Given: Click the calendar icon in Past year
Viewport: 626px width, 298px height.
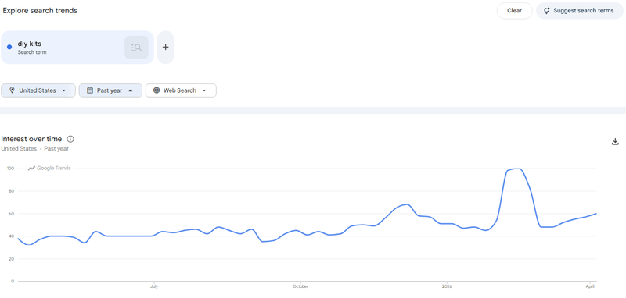Looking at the screenshot, I should (90, 90).
